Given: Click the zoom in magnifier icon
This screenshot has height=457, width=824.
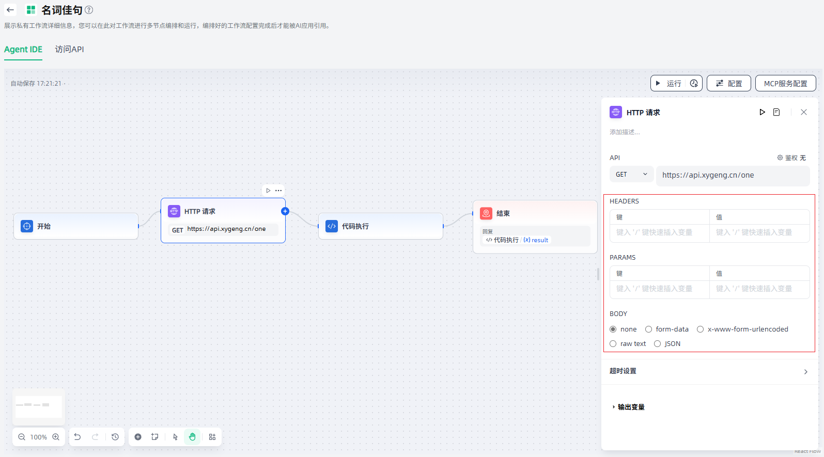Looking at the screenshot, I should click(56, 437).
